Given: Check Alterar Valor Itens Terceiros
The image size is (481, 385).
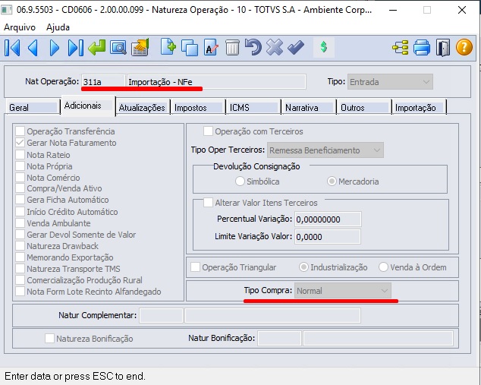Looking at the screenshot, I should click(x=208, y=203).
